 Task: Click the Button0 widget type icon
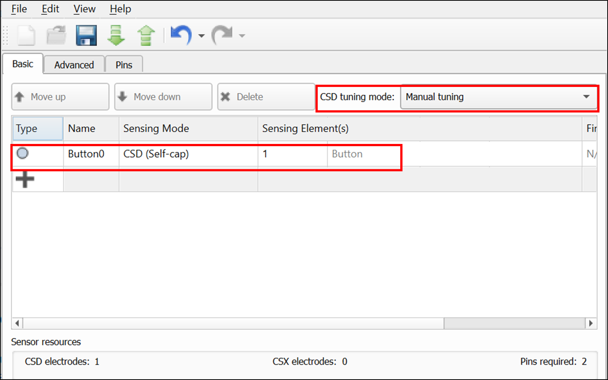(x=22, y=153)
